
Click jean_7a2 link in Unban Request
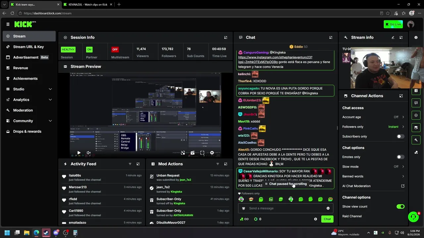185,180
